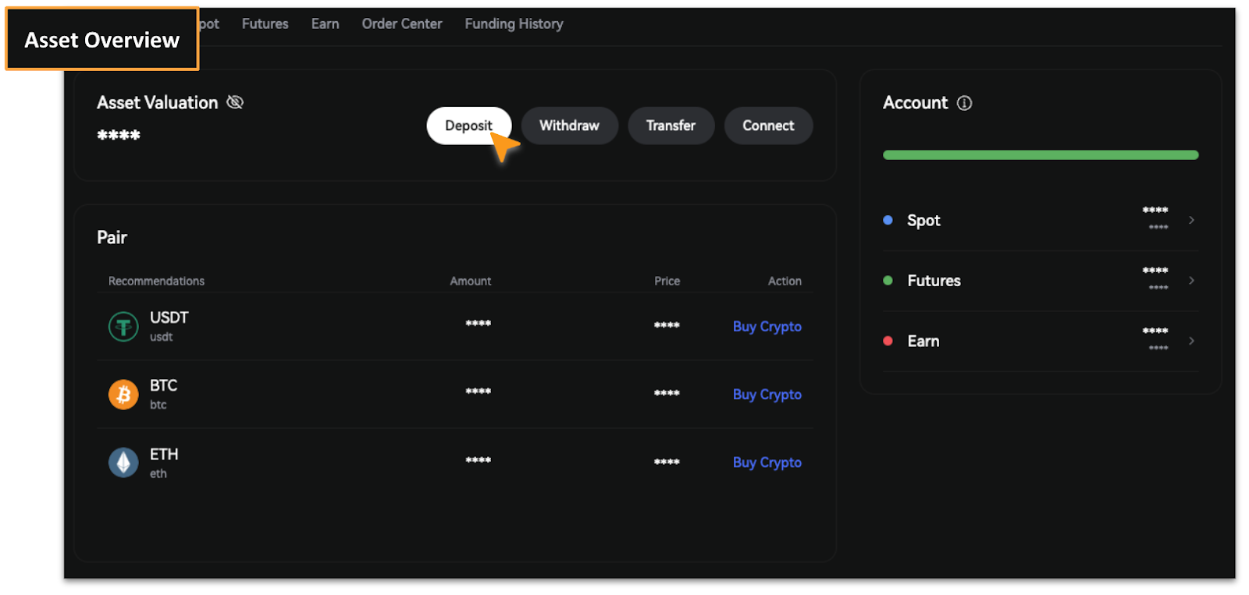
Task: Click the hidden Asset Valuation amount
Action: (119, 136)
